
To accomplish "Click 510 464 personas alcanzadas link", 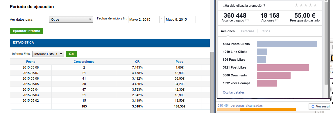I will click(240, 105).
